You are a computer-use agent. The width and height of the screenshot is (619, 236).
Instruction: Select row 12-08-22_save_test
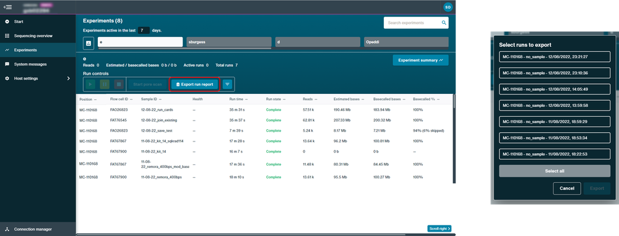[x=264, y=130]
